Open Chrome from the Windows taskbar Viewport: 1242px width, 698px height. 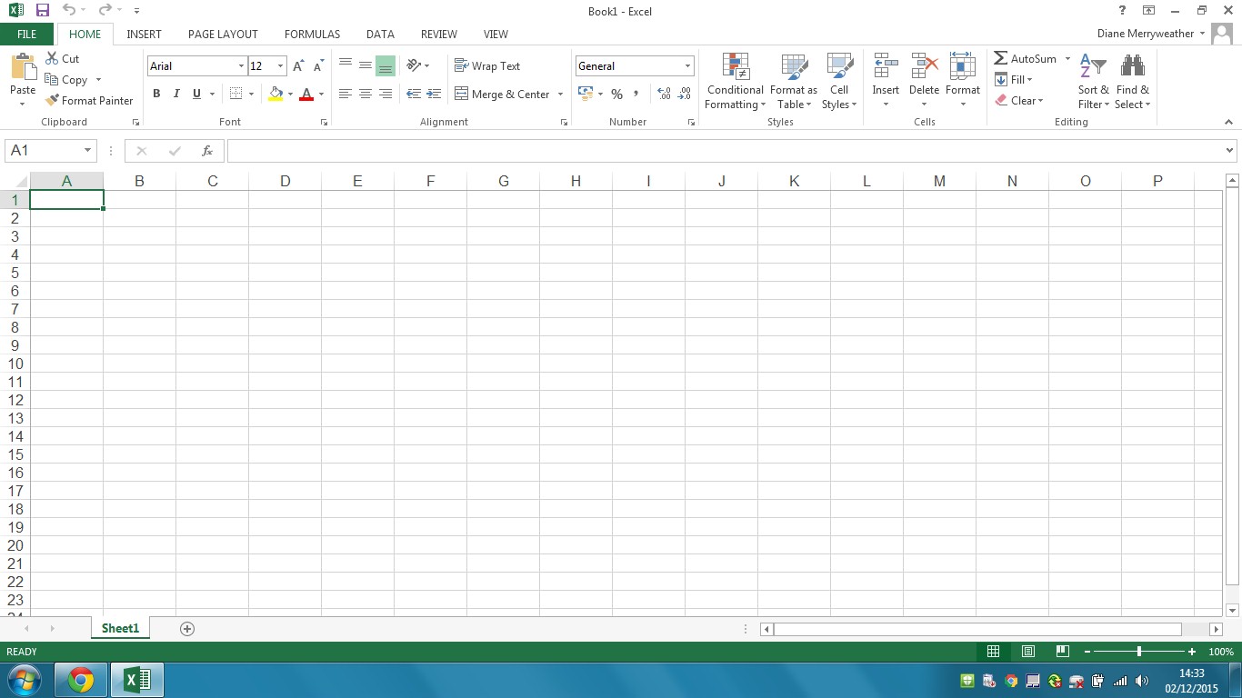(x=81, y=680)
